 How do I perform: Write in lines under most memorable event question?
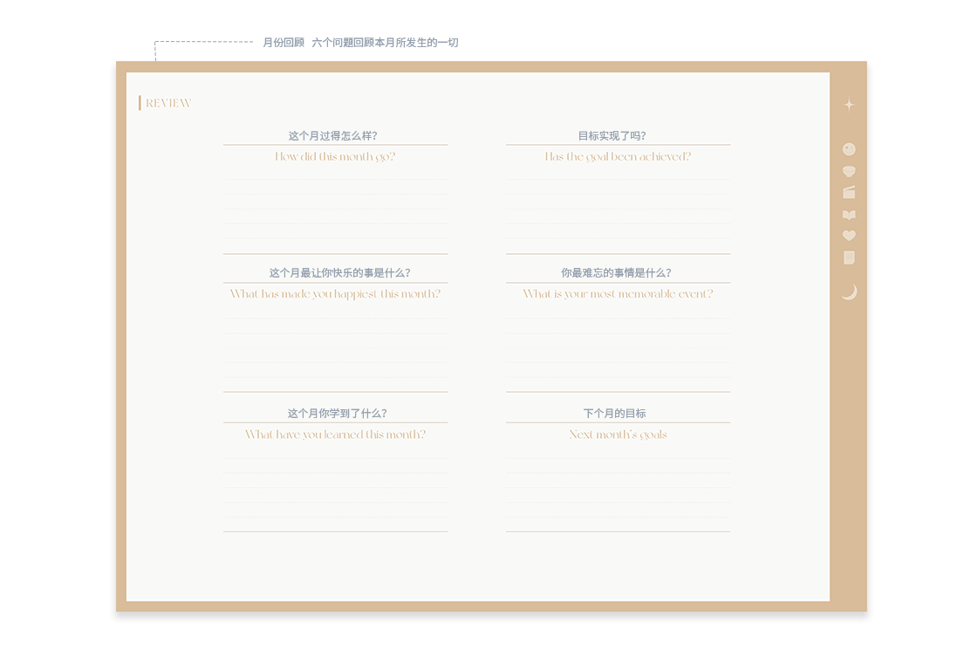click(x=618, y=348)
